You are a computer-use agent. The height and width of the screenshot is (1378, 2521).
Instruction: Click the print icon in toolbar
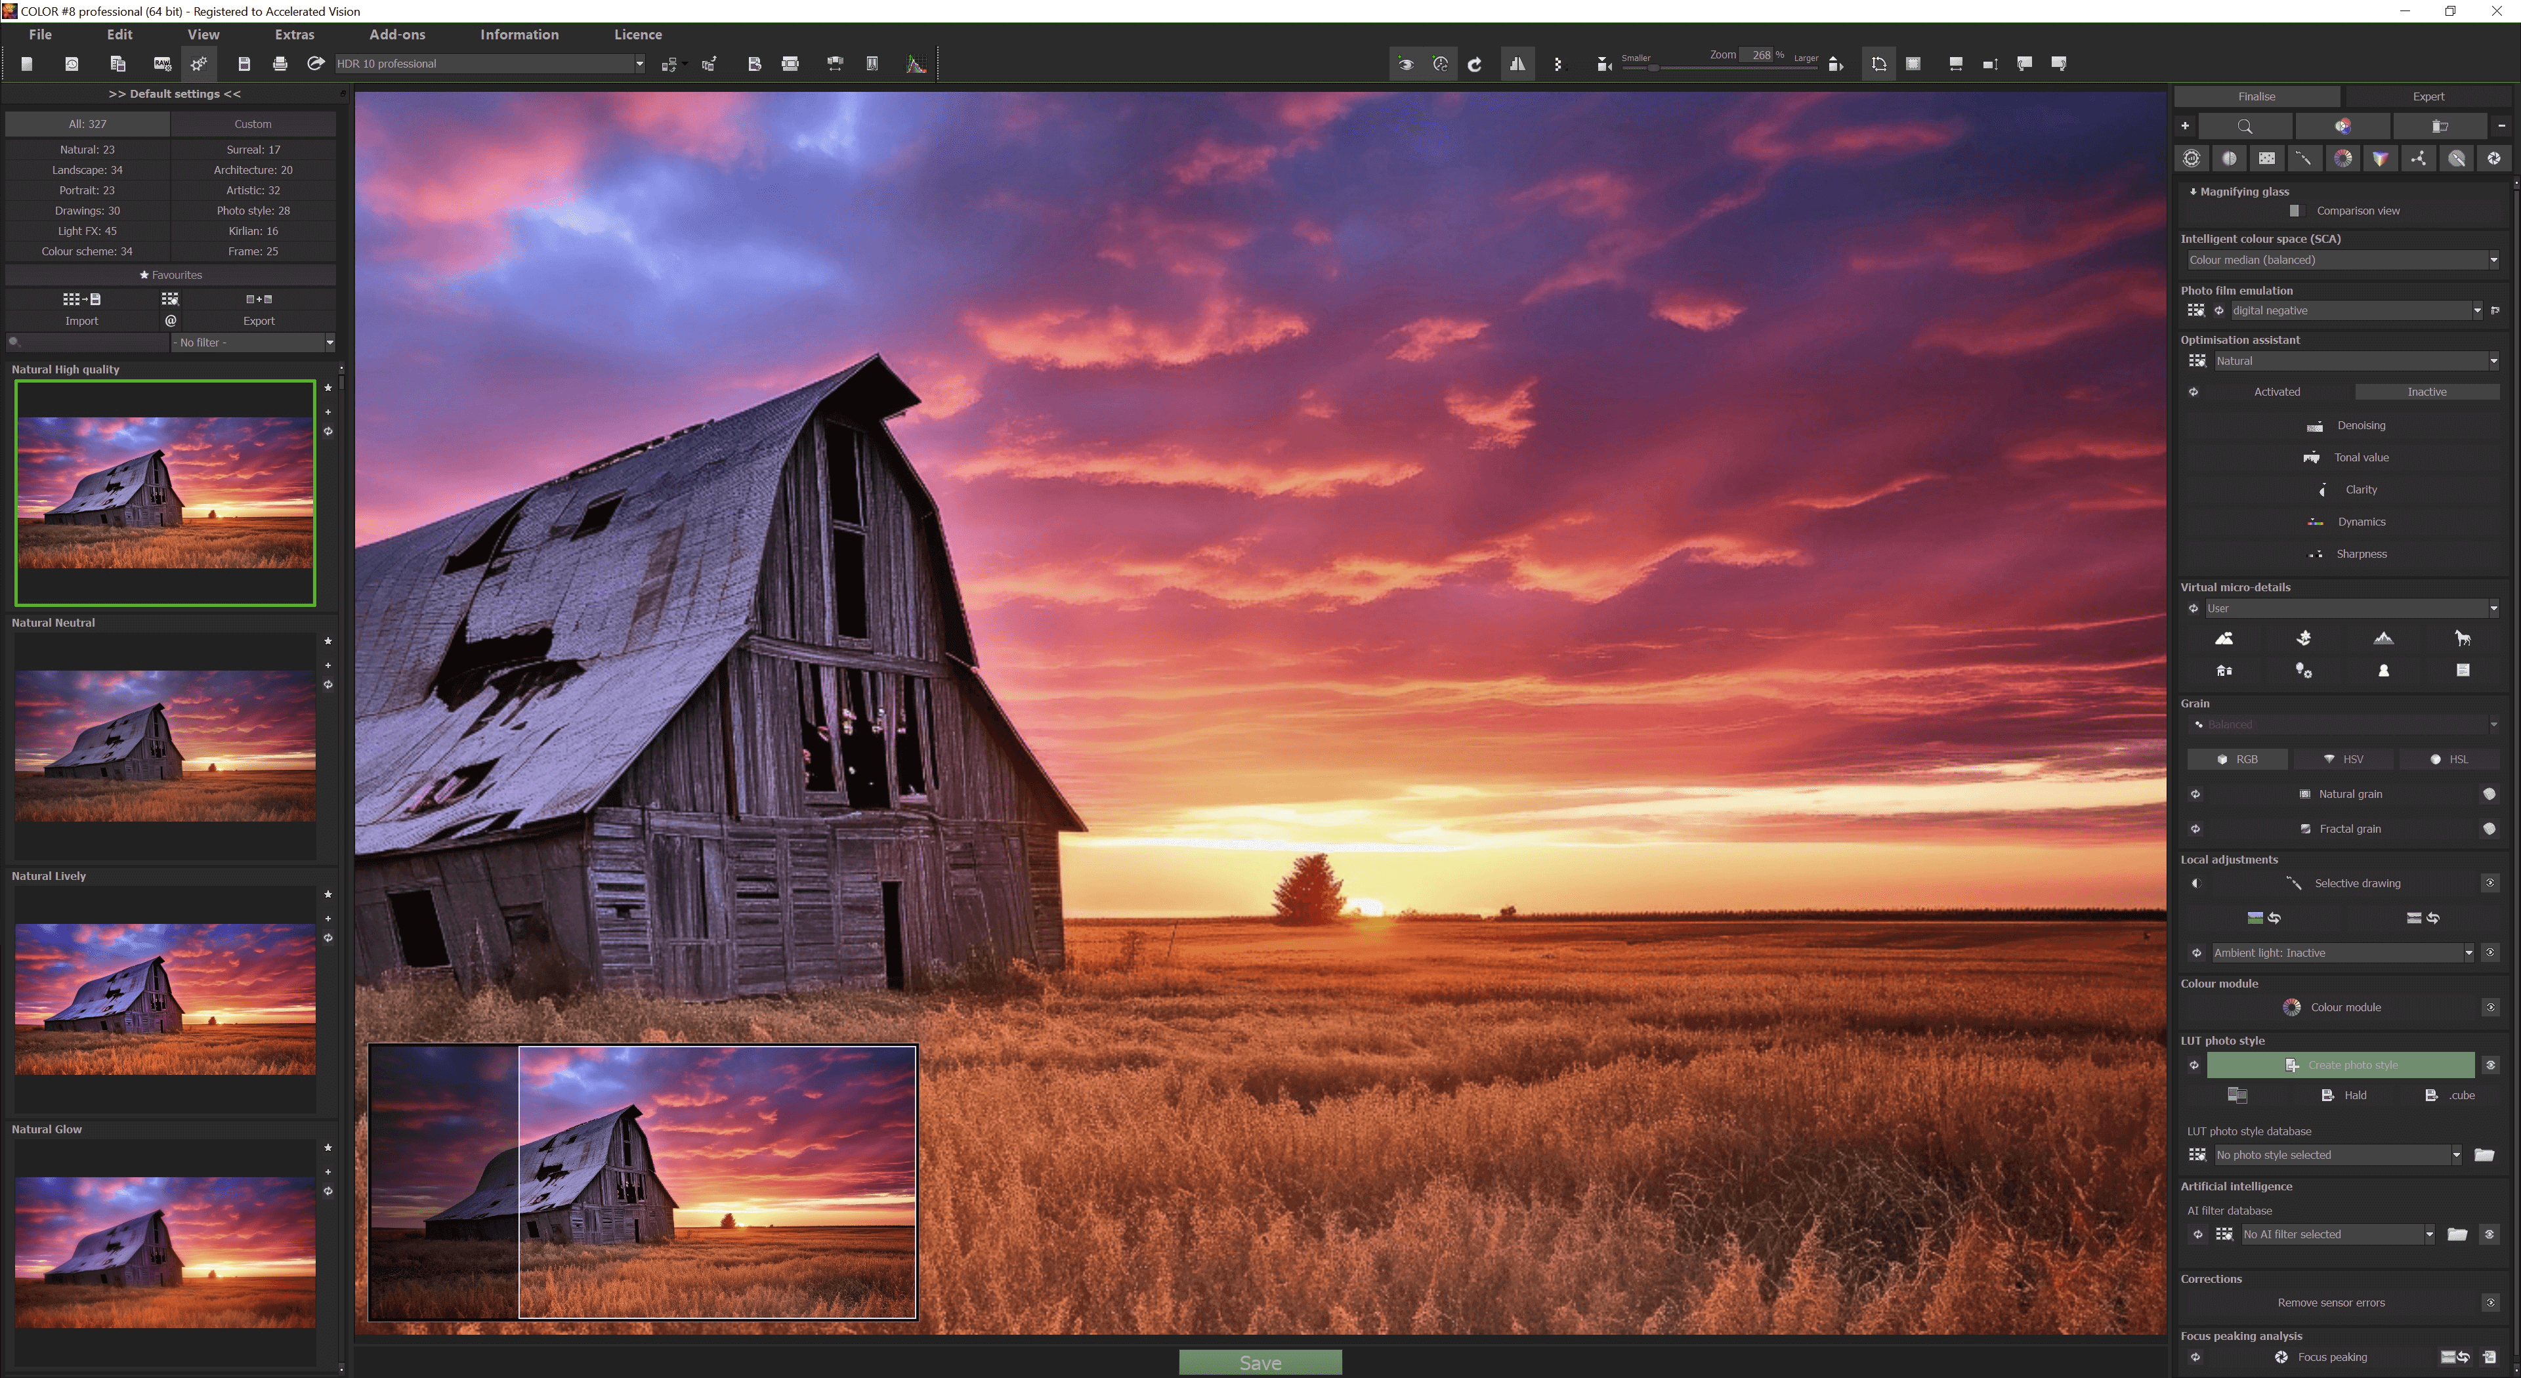tap(280, 64)
